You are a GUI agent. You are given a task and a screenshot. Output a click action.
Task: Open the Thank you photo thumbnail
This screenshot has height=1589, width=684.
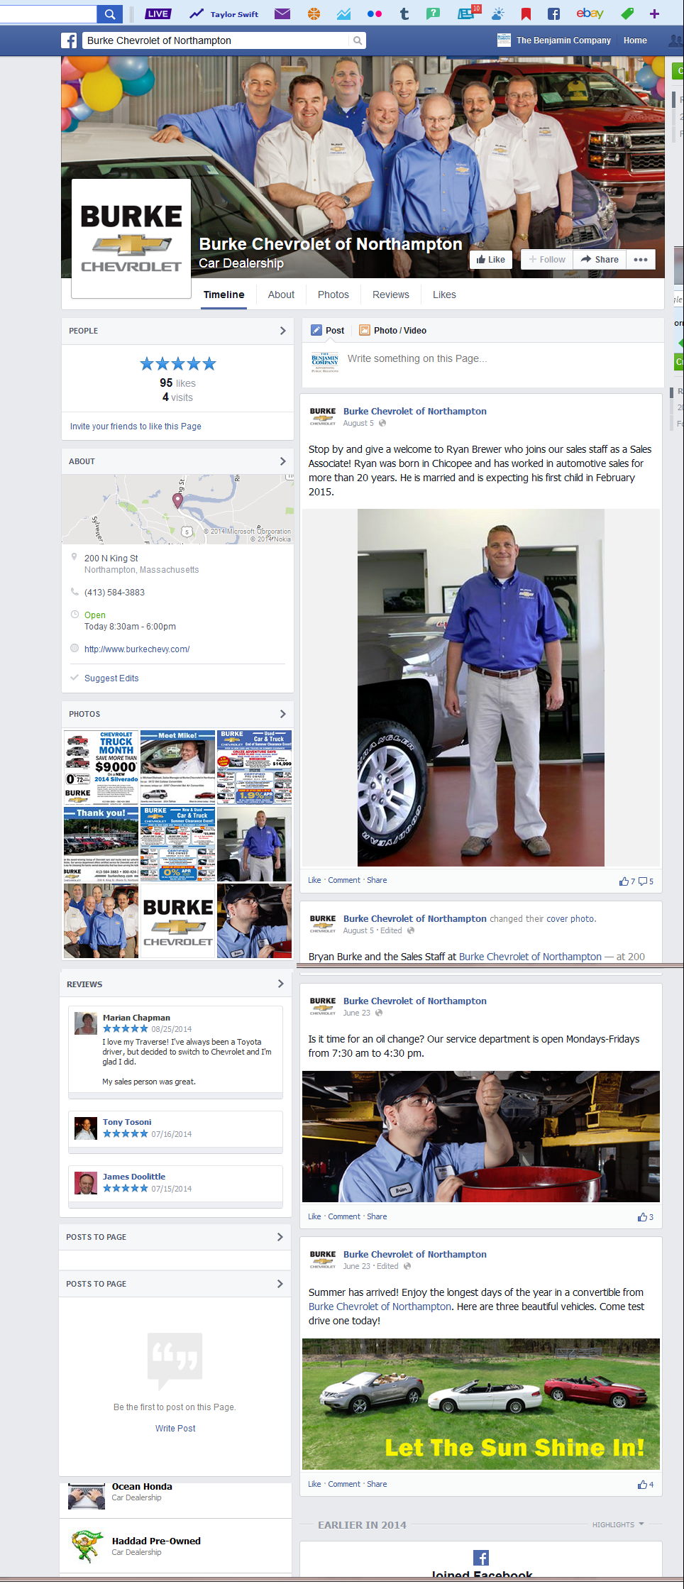tap(101, 844)
